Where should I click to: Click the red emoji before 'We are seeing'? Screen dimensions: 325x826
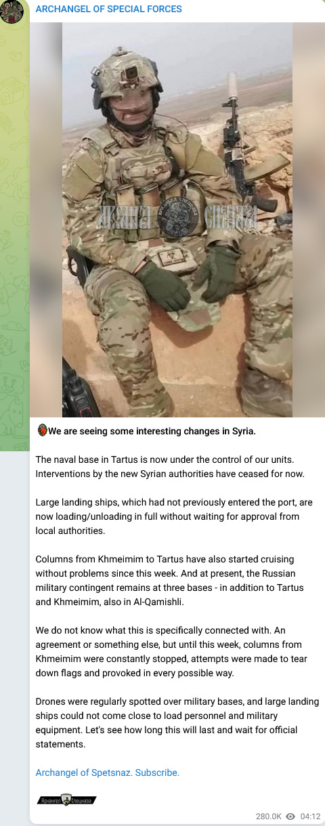pyautogui.click(x=42, y=430)
